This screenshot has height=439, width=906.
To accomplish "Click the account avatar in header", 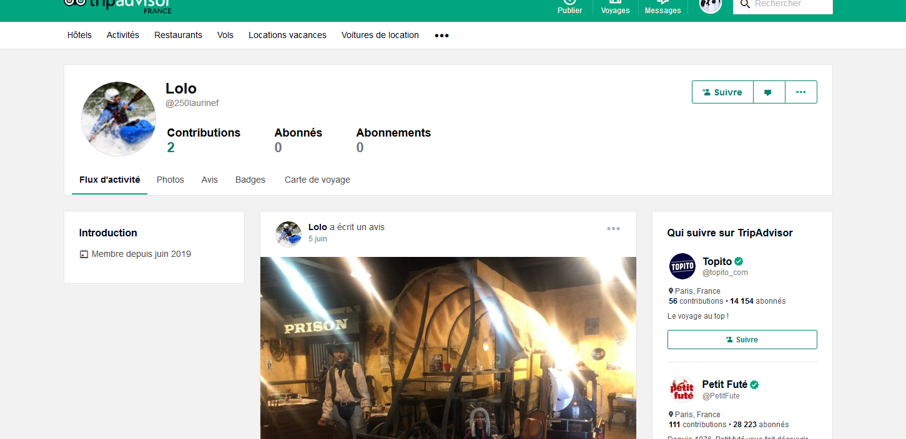I will pos(711,4).
